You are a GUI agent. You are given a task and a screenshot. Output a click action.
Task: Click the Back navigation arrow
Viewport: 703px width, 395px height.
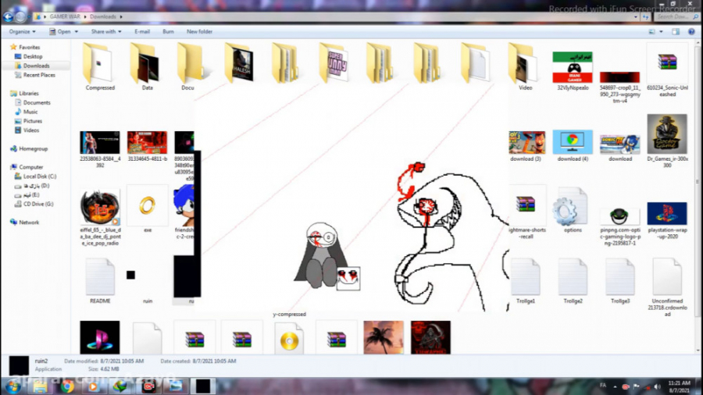8,17
